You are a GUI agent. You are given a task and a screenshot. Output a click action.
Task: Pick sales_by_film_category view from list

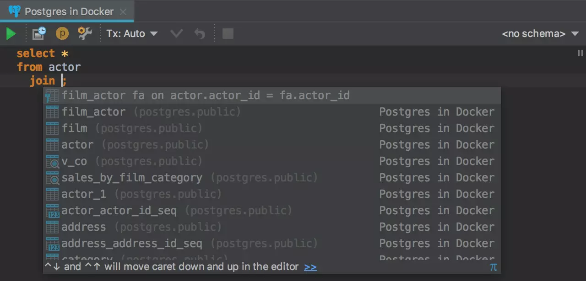(132, 178)
